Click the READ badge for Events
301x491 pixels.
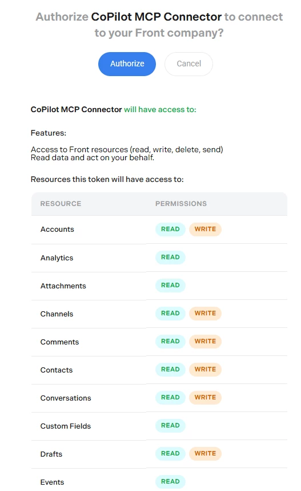click(170, 482)
